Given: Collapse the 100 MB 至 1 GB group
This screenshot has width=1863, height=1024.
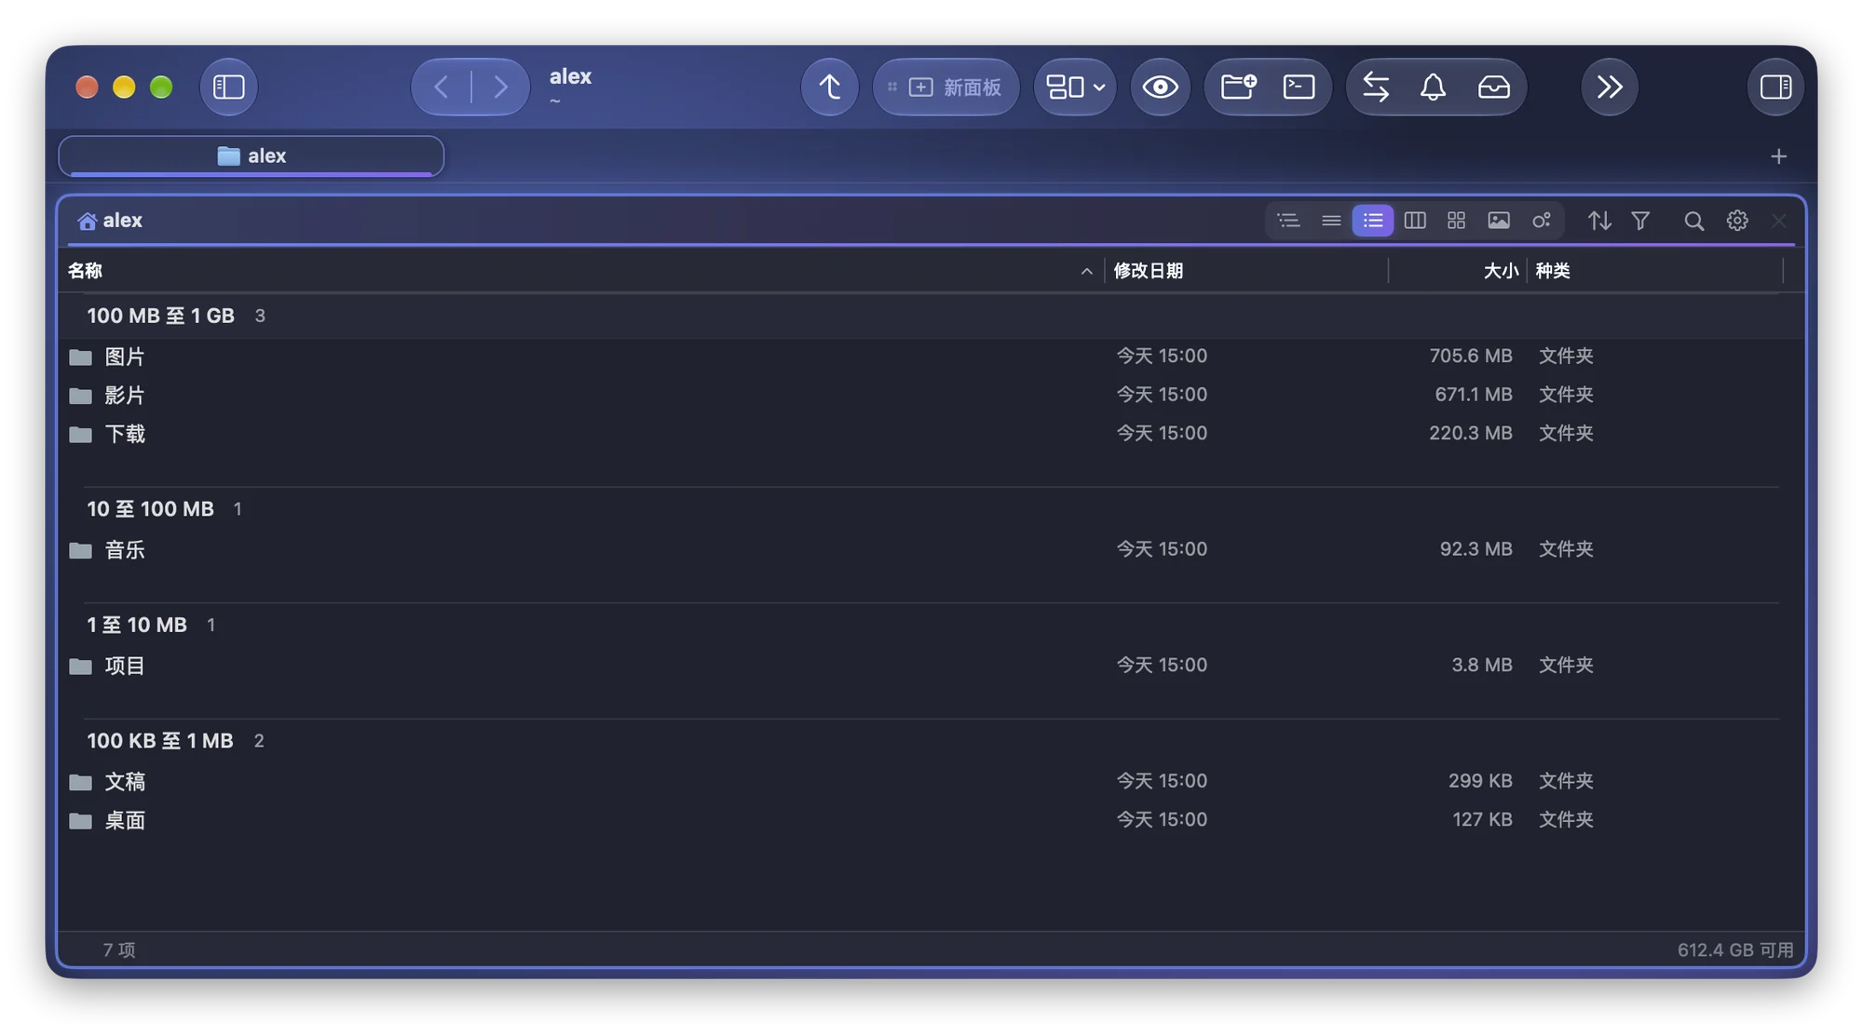Looking at the screenshot, I should pos(160,316).
